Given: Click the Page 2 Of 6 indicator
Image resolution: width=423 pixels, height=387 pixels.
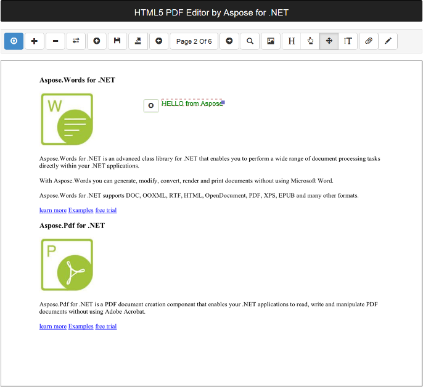Looking at the screenshot, I should 194,41.
